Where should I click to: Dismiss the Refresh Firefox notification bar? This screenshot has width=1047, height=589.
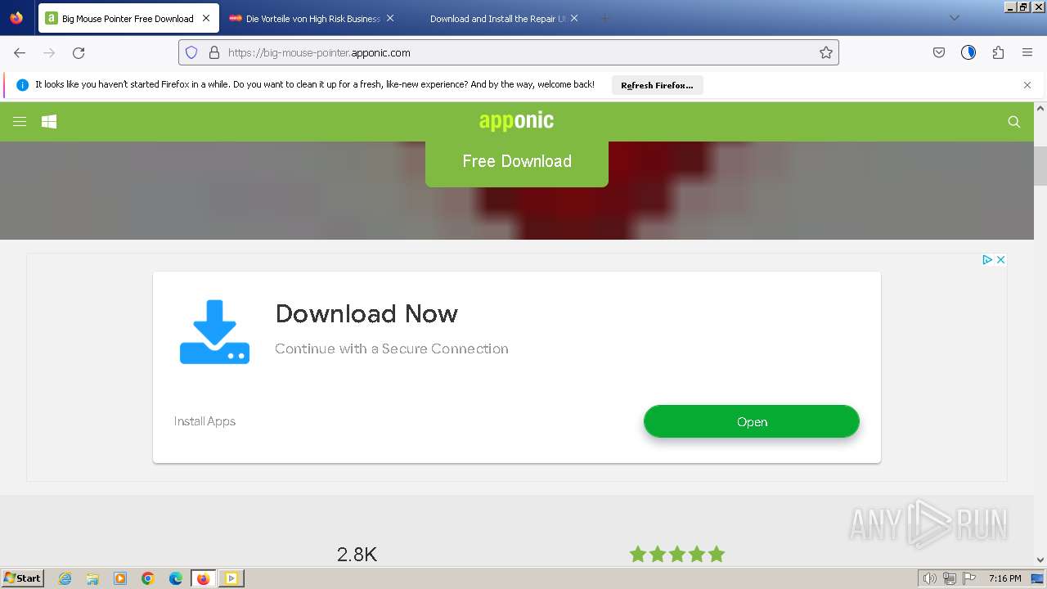[1027, 84]
